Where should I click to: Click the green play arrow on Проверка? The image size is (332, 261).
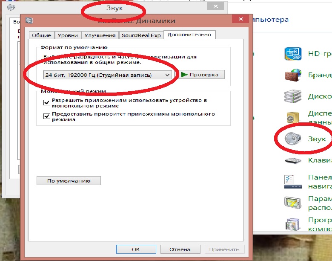coord(184,75)
